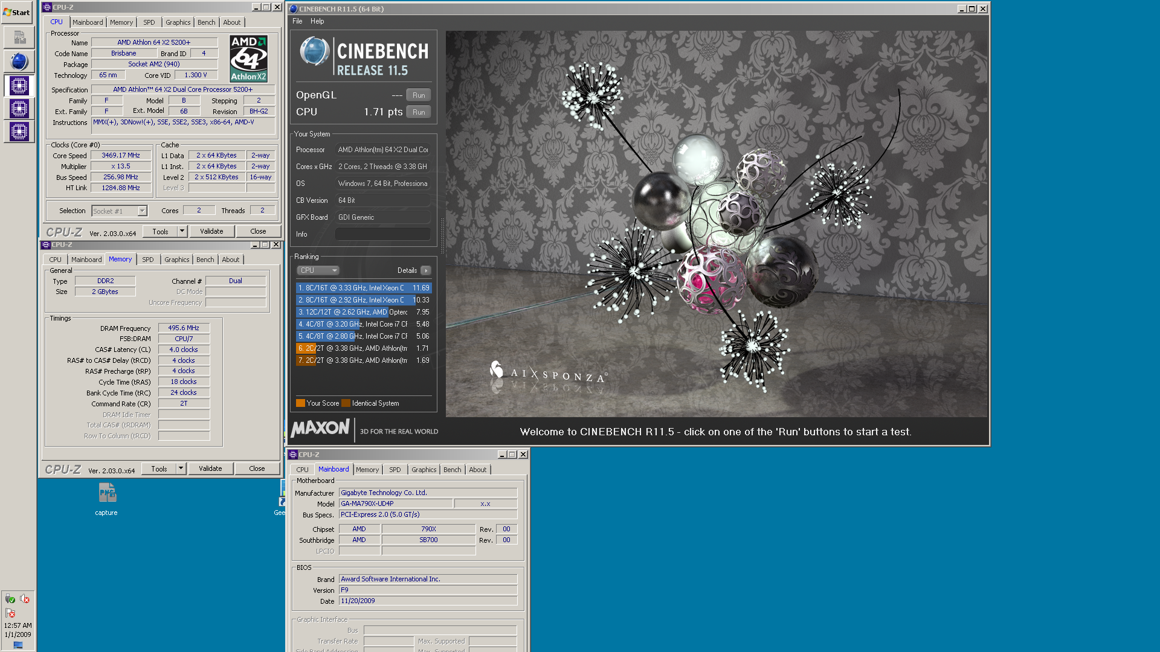
Task: Select ranking row 5 Intel Core i7 5.06
Action: [x=364, y=336]
